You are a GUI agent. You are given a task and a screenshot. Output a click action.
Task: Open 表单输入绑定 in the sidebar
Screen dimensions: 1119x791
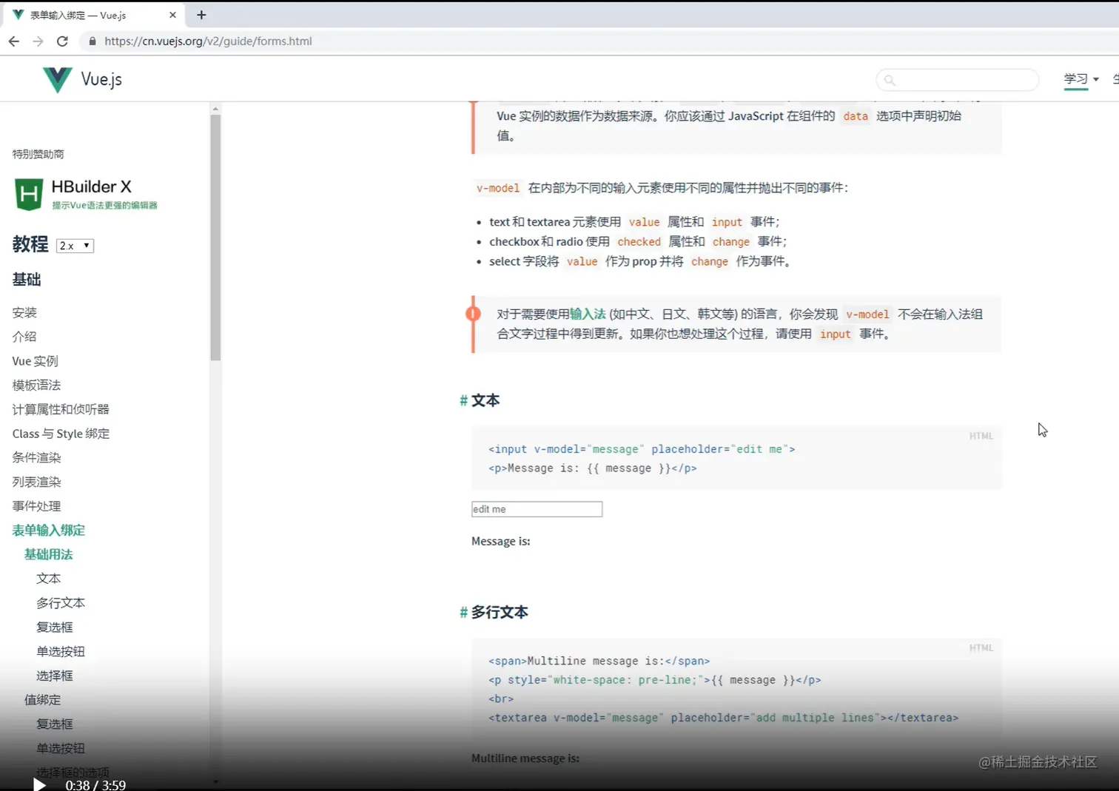[49, 530]
